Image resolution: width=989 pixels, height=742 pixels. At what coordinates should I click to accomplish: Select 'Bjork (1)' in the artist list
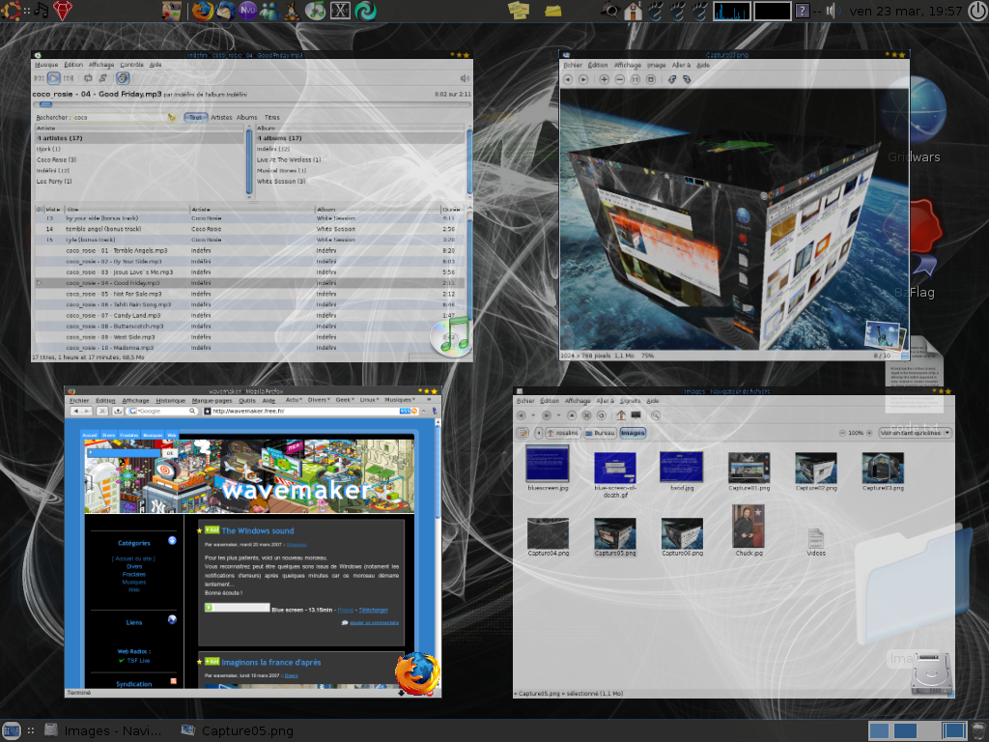tap(139, 149)
